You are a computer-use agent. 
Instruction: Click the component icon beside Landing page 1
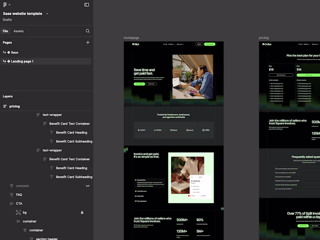tap(9, 61)
